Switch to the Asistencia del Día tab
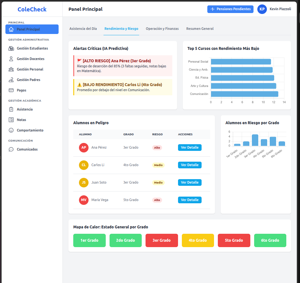Image resolution: width=300 pixels, height=283 pixels. pyautogui.click(x=83, y=29)
